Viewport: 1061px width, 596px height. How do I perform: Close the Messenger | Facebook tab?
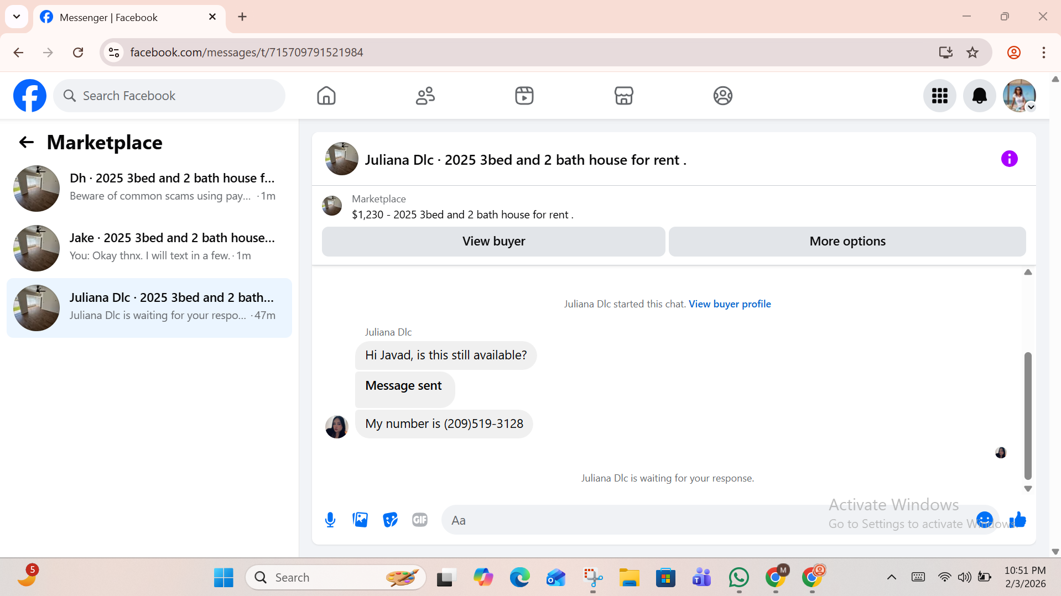tap(212, 17)
